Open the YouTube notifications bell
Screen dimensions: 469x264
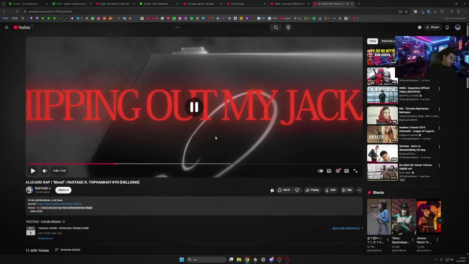pos(447,27)
